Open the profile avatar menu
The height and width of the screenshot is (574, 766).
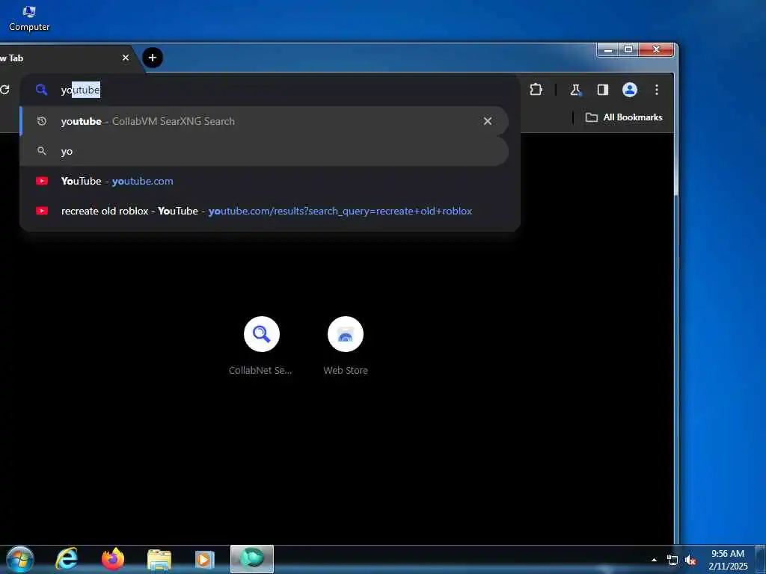tap(630, 90)
